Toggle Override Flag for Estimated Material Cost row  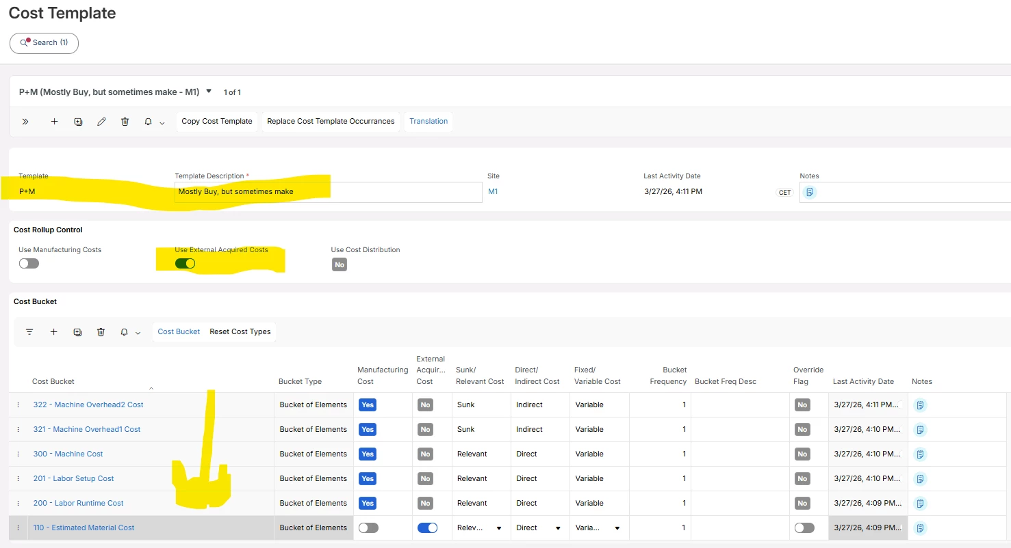(x=804, y=528)
